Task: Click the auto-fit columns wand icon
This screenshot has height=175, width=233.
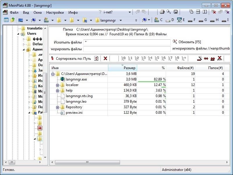Action: (200, 58)
